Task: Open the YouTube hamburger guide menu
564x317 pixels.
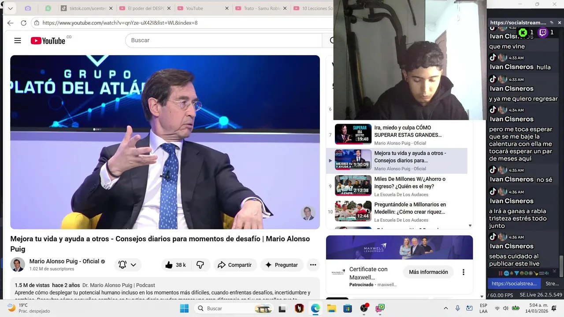Action: pyautogui.click(x=18, y=41)
